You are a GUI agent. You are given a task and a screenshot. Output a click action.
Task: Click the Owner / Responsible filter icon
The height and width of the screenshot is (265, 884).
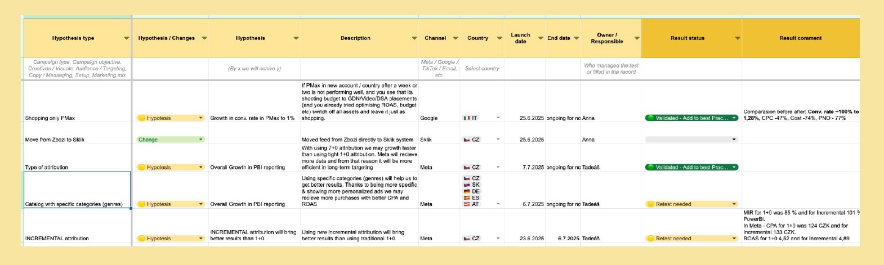point(637,38)
